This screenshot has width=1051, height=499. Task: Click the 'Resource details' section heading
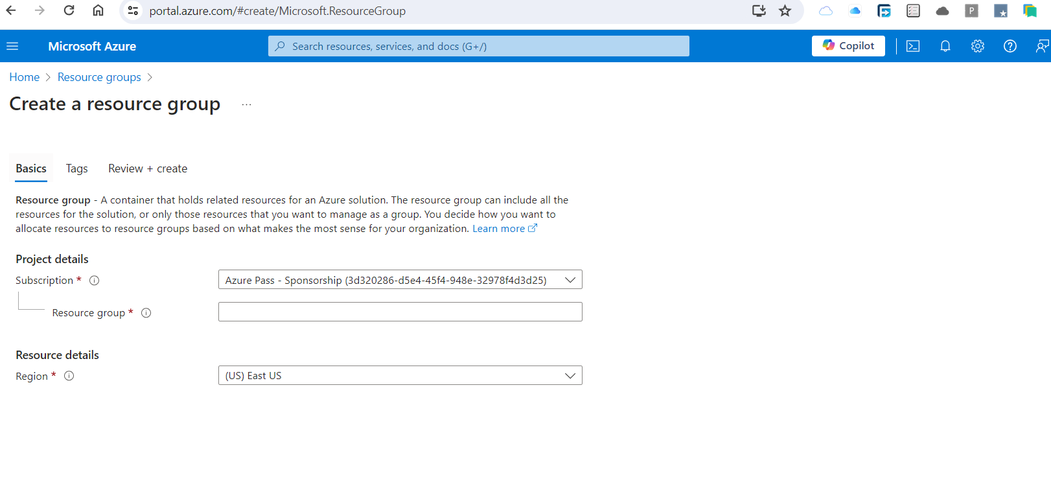tap(57, 355)
